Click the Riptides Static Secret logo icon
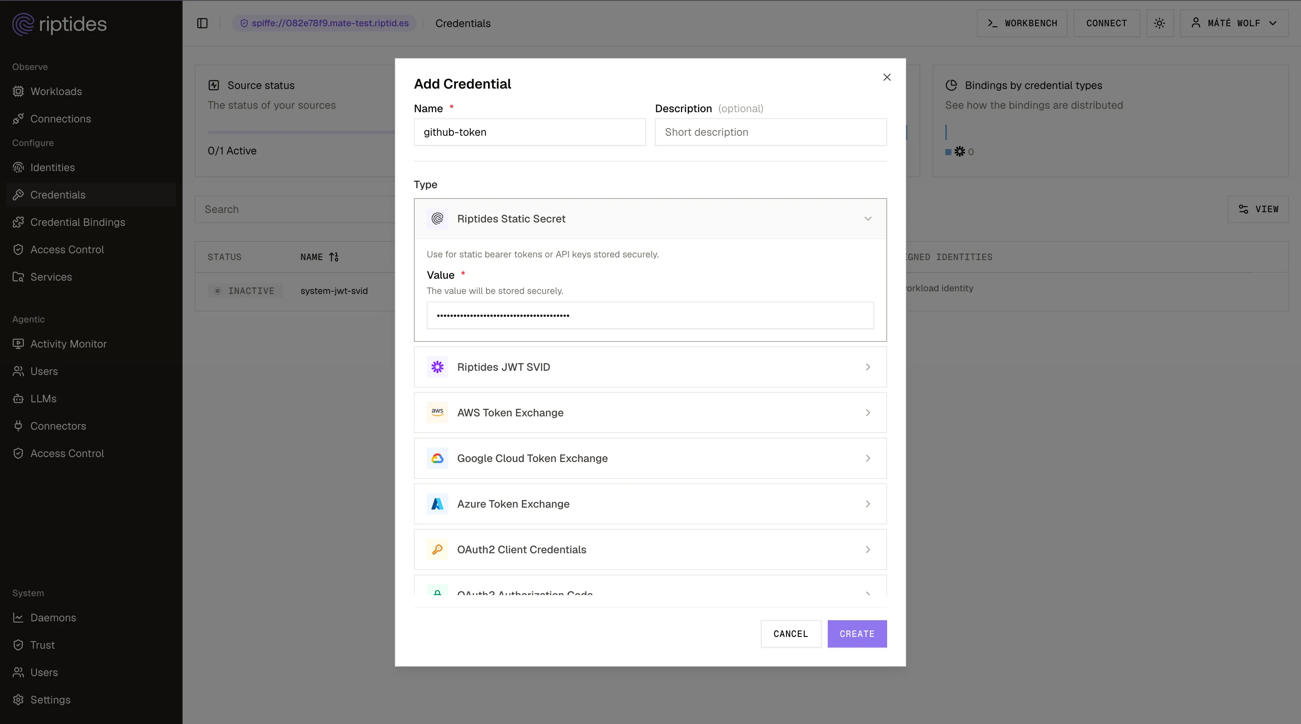The image size is (1301, 724). [437, 219]
